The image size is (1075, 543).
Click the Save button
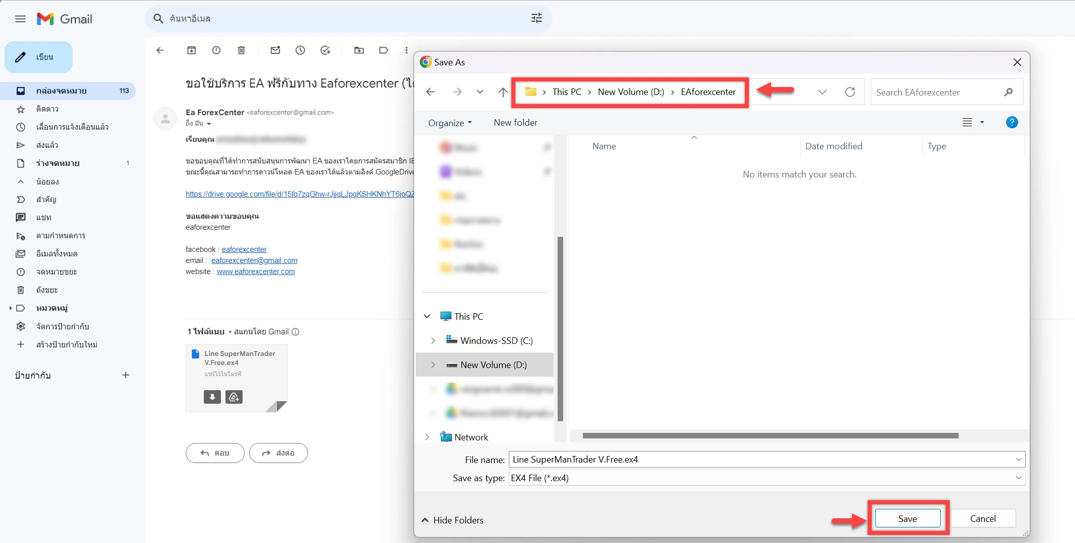907,519
